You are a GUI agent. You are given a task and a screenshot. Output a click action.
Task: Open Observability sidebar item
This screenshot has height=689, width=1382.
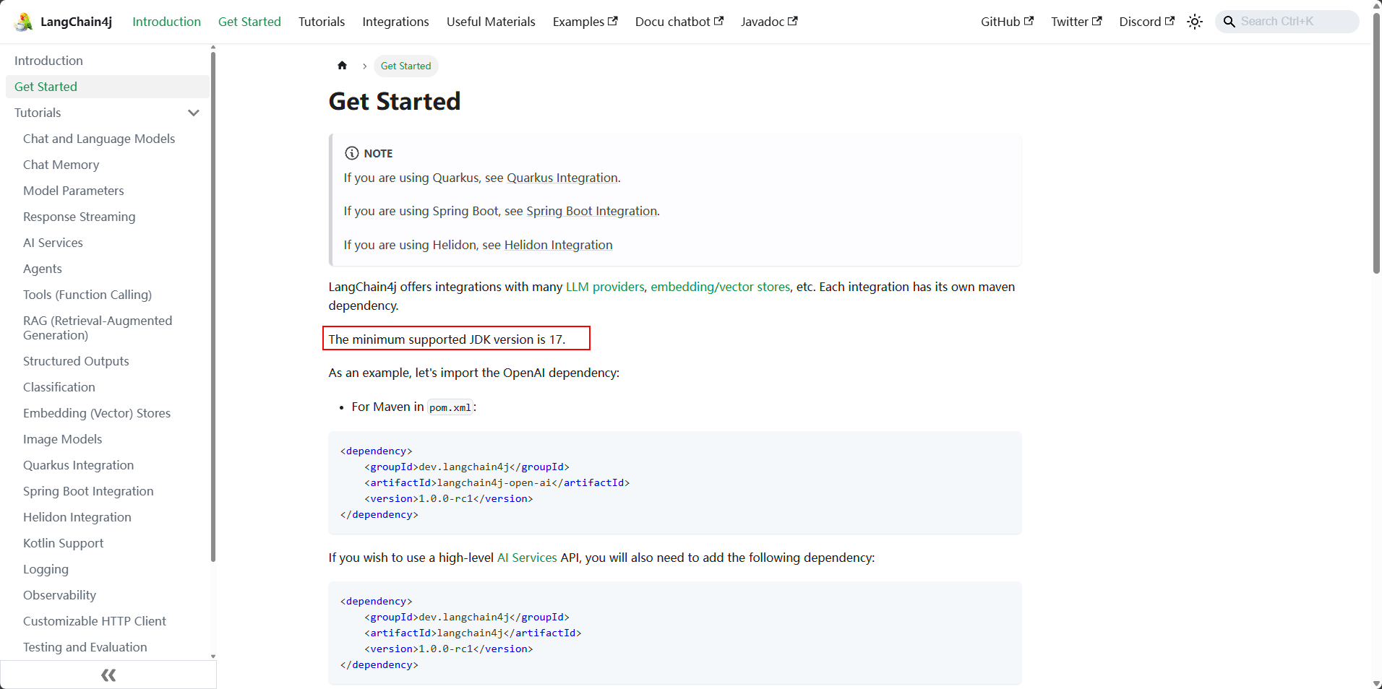coord(59,595)
